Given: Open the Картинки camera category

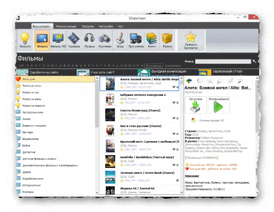Looking at the screenshot, I should click(105, 40).
